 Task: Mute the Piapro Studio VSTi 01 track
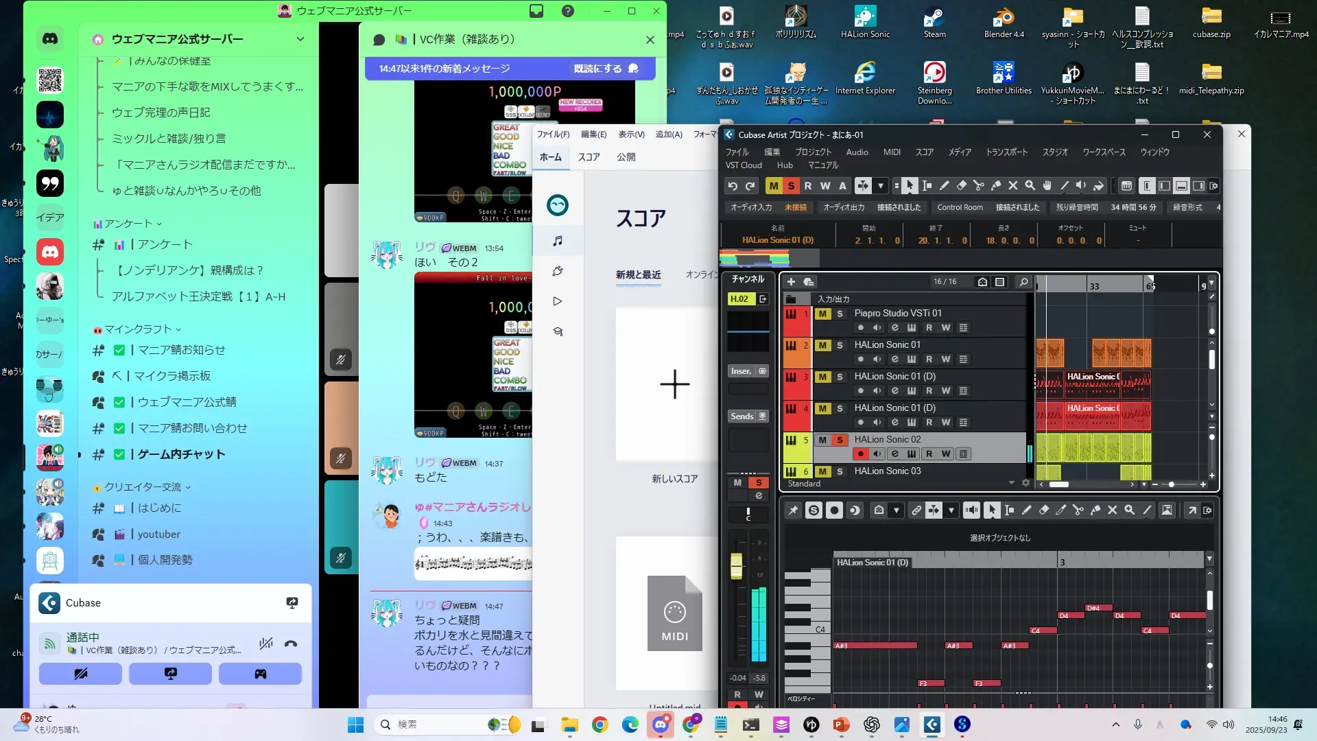pos(822,314)
